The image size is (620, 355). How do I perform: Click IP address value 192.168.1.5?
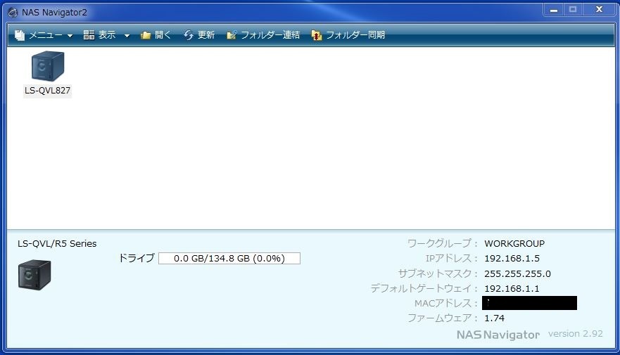(x=512, y=259)
